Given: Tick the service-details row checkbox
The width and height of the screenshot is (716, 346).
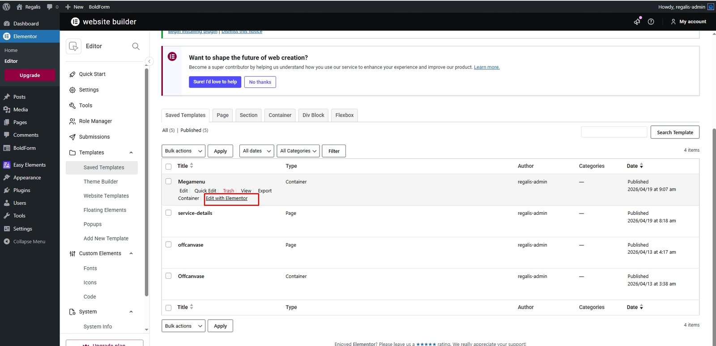Looking at the screenshot, I should click(x=169, y=213).
